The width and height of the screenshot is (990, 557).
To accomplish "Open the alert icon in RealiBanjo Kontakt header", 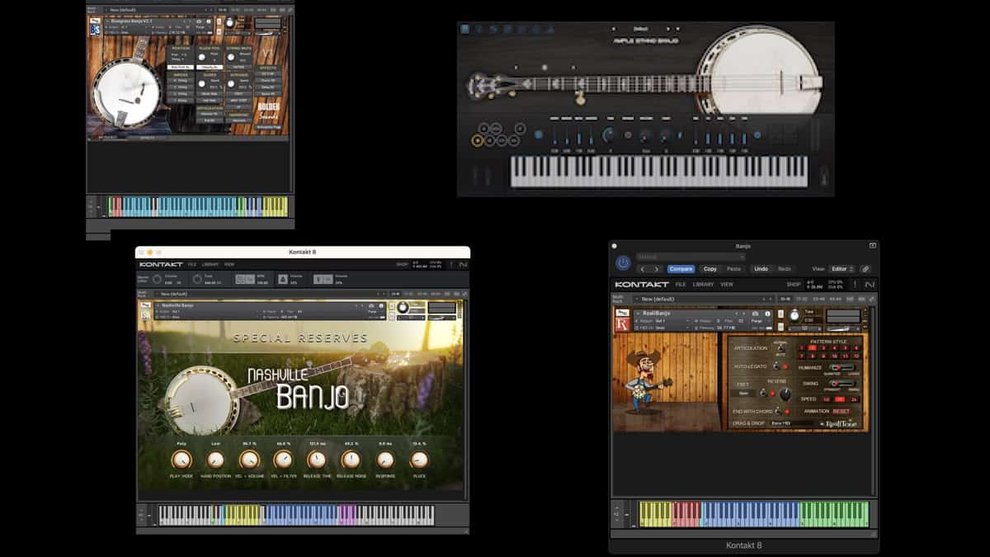I will click(x=855, y=285).
